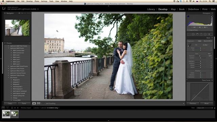Select the Spot Removal tool

click(193, 34)
